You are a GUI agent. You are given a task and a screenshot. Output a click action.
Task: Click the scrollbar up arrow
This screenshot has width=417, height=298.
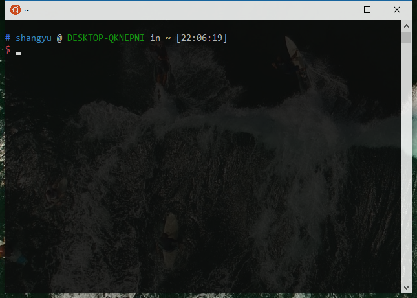pyautogui.click(x=406, y=26)
